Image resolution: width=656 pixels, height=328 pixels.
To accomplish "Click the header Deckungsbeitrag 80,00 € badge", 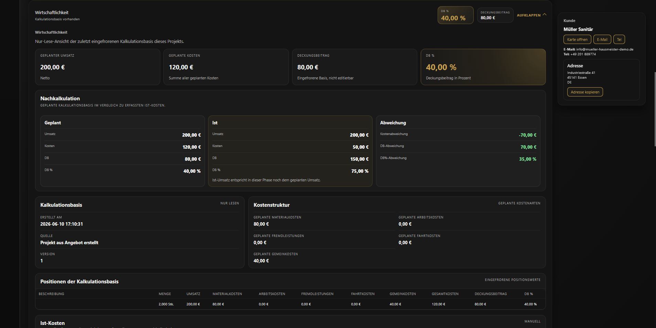I will click(495, 15).
